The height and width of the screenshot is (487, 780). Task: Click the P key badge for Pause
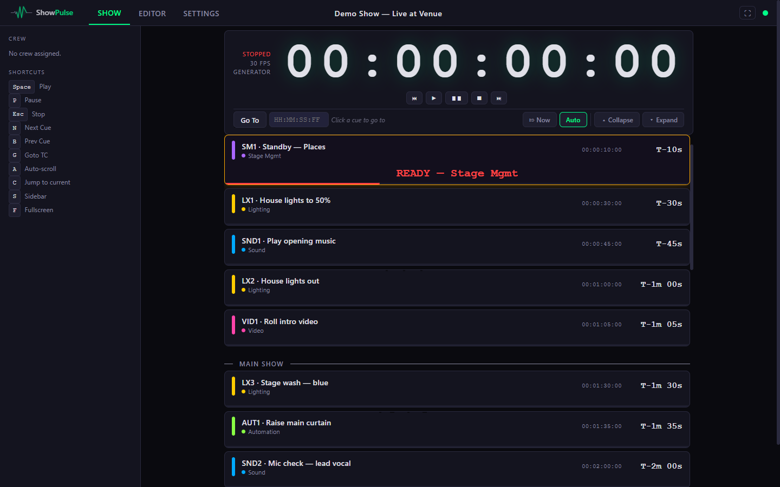(x=15, y=100)
